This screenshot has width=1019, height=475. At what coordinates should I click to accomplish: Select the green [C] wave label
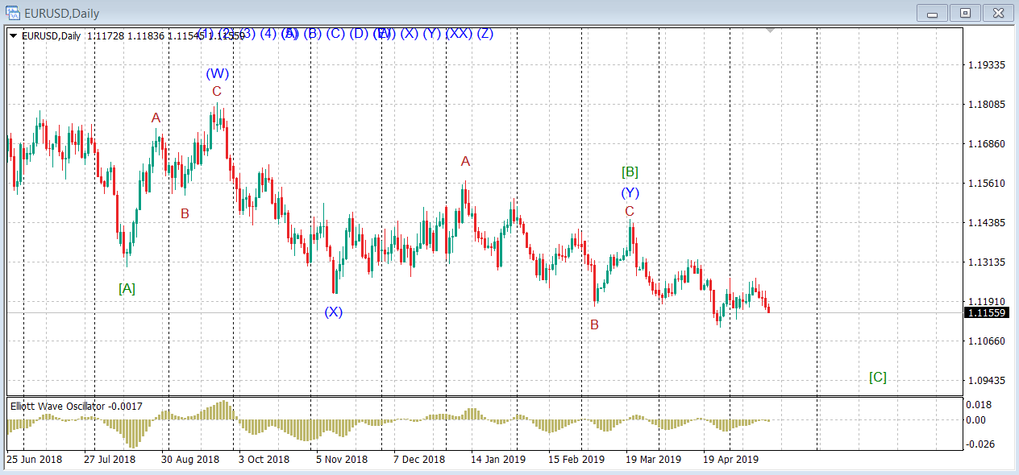[x=878, y=377]
